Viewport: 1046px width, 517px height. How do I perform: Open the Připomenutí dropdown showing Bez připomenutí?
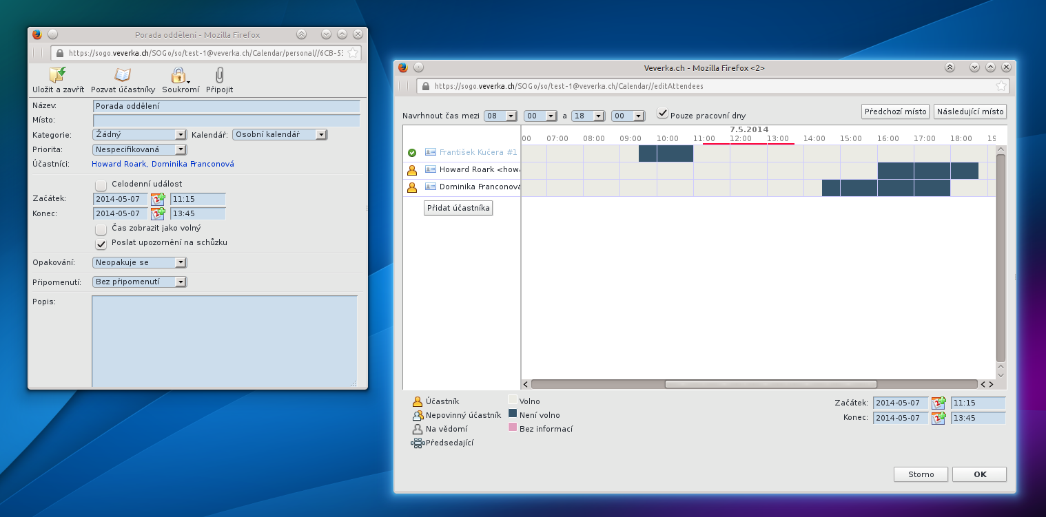[140, 282]
